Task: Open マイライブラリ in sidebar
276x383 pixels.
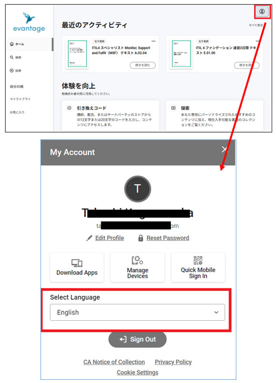Action: (20, 99)
